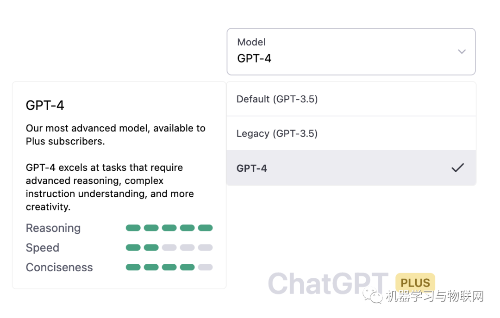Click the Speed rating label
Screen dimensions: 500x318
tap(43, 248)
